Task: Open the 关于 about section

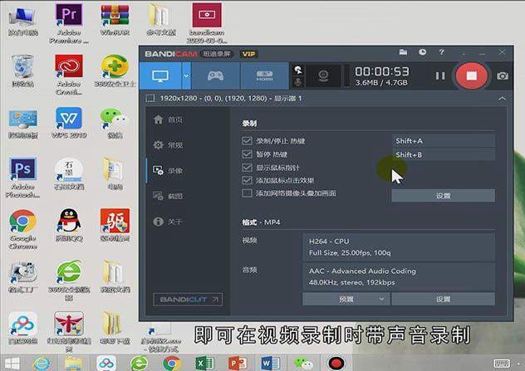Action: tap(169, 222)
